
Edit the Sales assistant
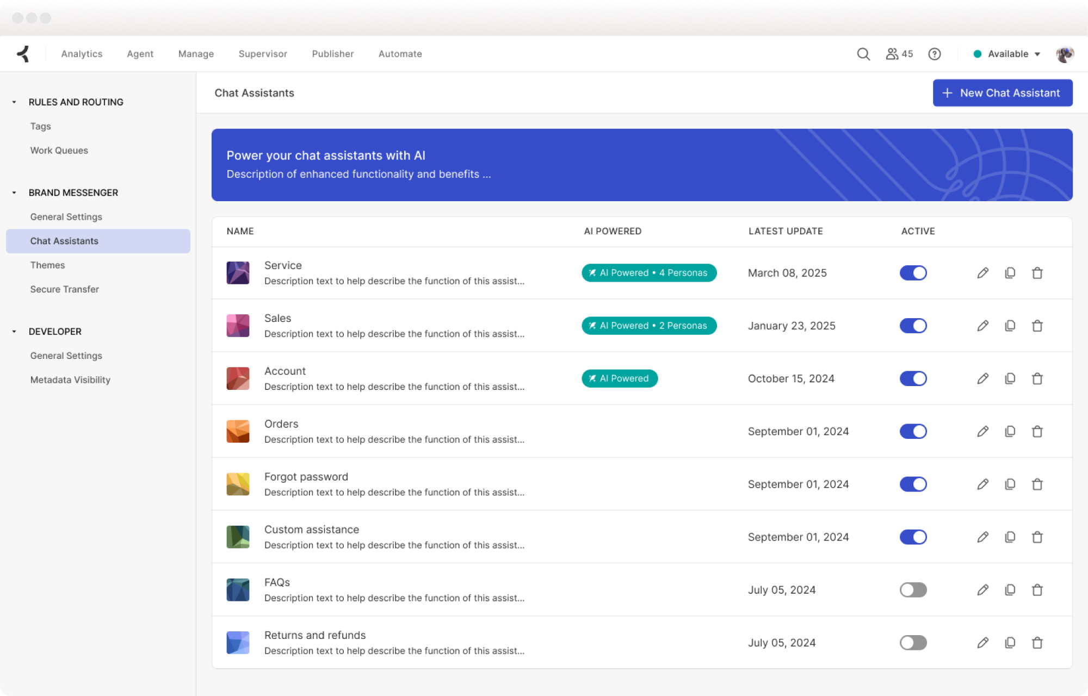982,326
